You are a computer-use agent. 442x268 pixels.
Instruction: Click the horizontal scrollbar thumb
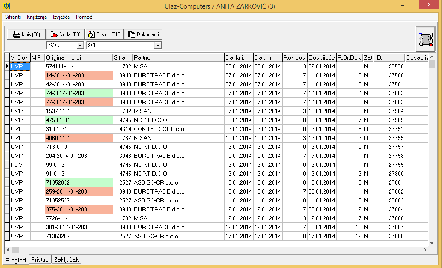tap(15, 250)
